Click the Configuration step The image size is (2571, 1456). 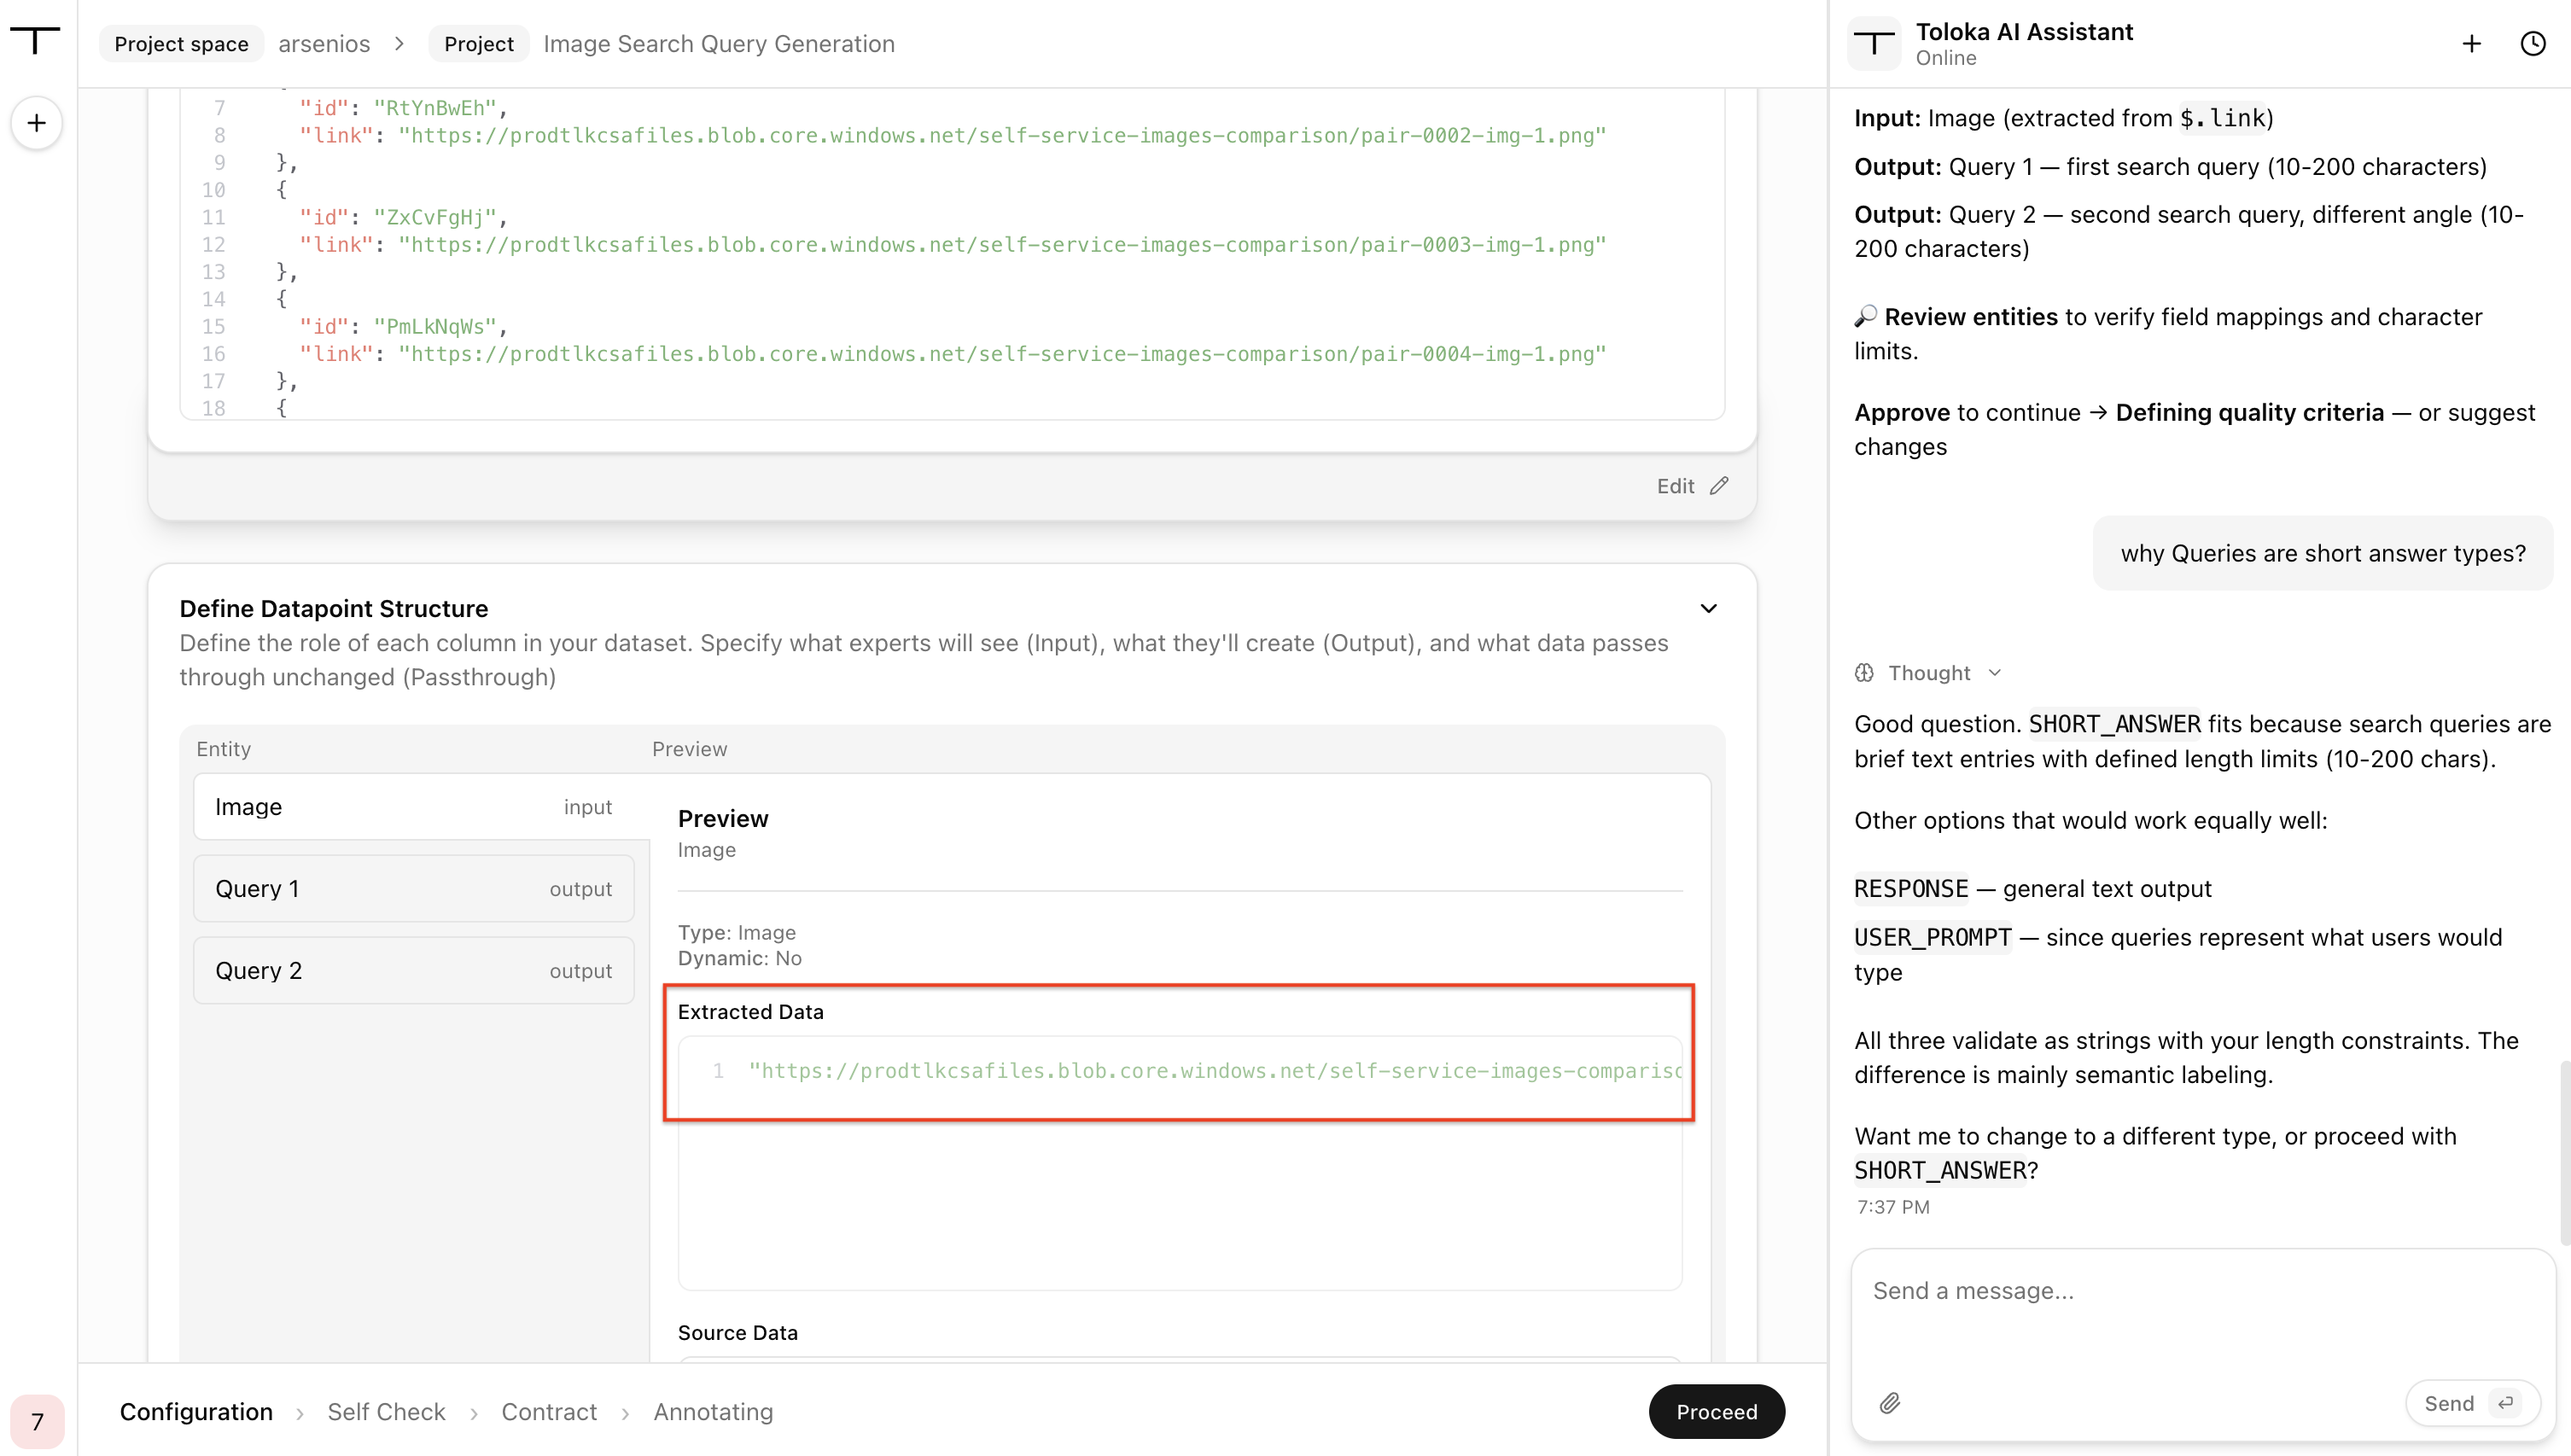[x=196, y=1412]
